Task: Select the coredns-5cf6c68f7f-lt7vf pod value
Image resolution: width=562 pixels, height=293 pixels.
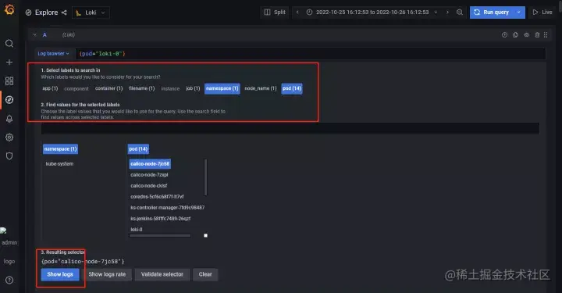Action: point(157,197)
